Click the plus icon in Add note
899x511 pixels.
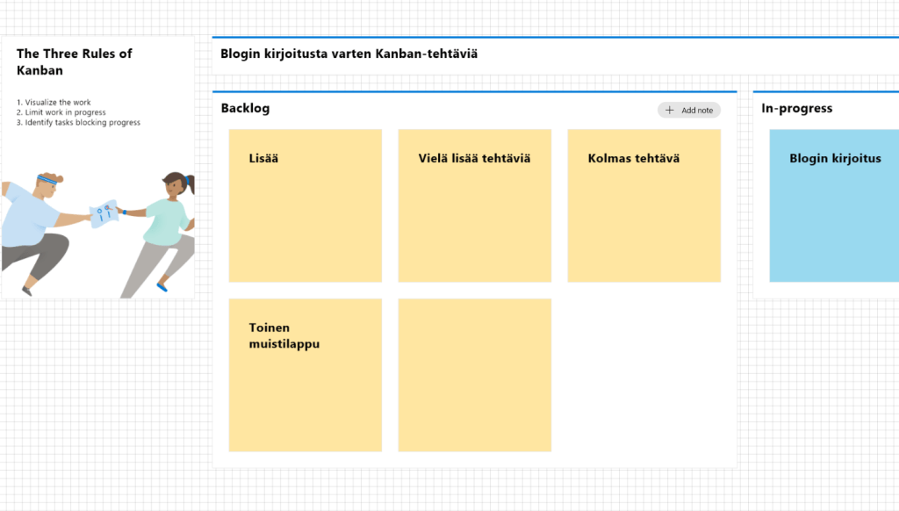(670, 110)
